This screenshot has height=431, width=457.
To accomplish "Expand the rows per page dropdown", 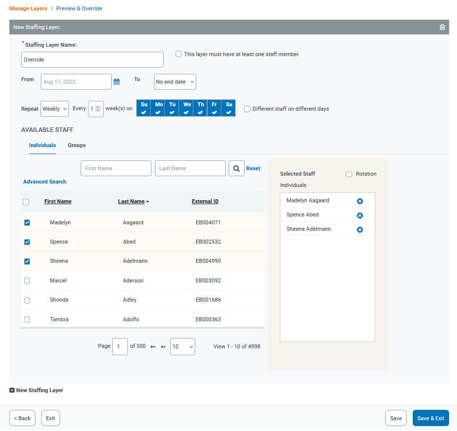I will [x=183, y=346].
